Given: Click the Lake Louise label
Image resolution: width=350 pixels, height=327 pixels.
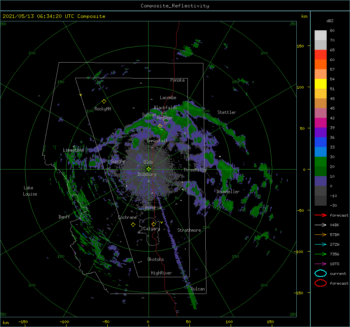Looking at the screenshot, I should click(30, 191).
